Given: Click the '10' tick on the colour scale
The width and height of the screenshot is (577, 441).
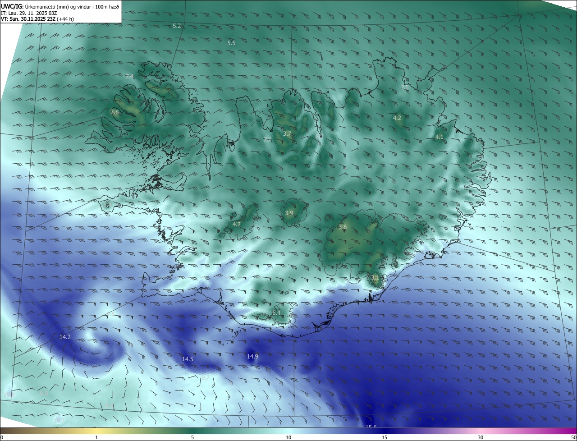Looking at the screenshot, I should pos(288,437).
